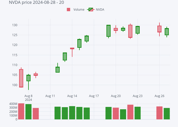Select the red Aug 26 candlestick
Screen dimensions: 178x127
(159, 29)
